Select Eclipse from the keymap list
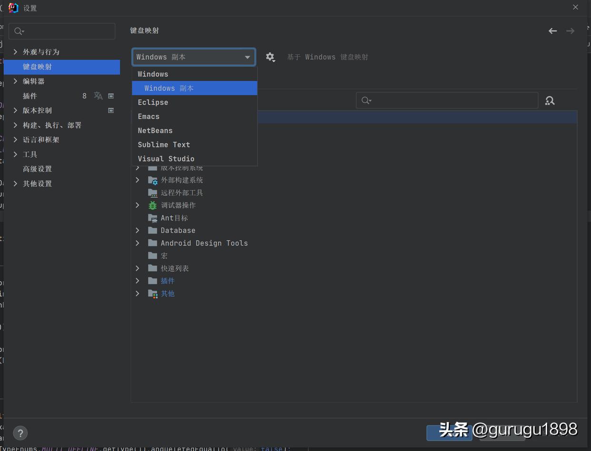The width and height of the screenshot is (591, 451). pyautogui.click(x=153, y=102)
